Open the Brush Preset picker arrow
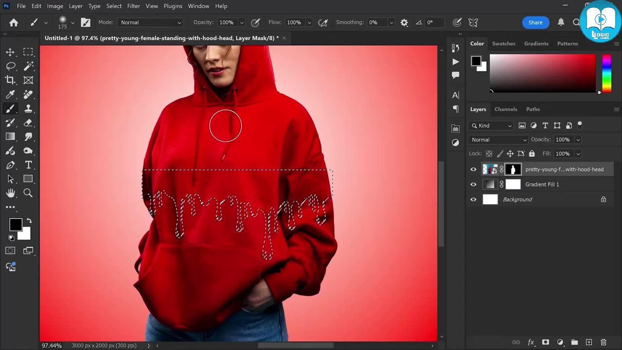 coord(72,22)
